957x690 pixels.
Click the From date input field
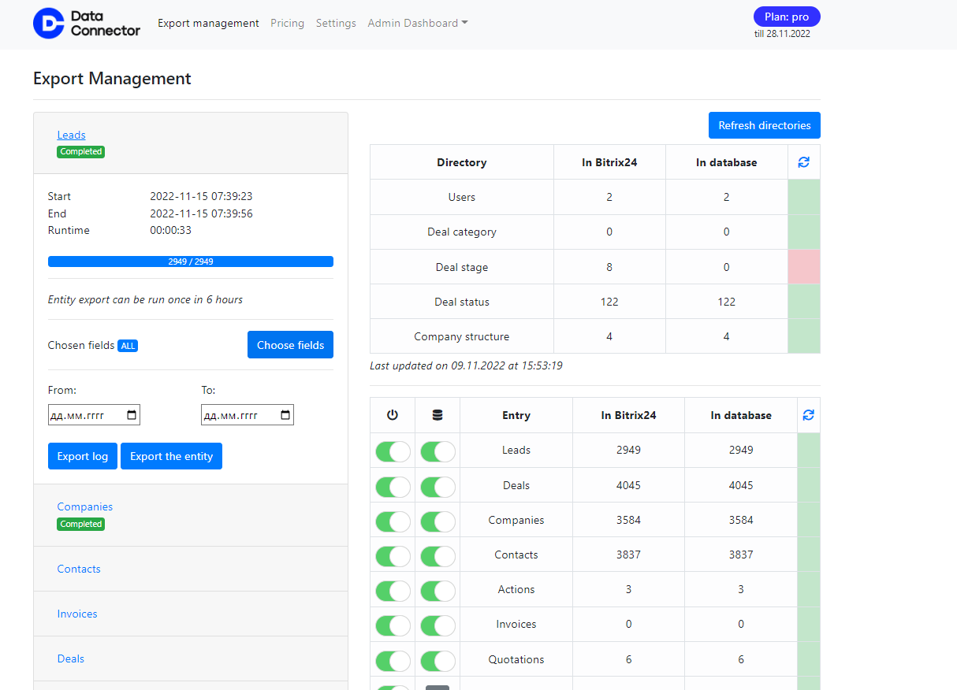[x=94, y=414]
